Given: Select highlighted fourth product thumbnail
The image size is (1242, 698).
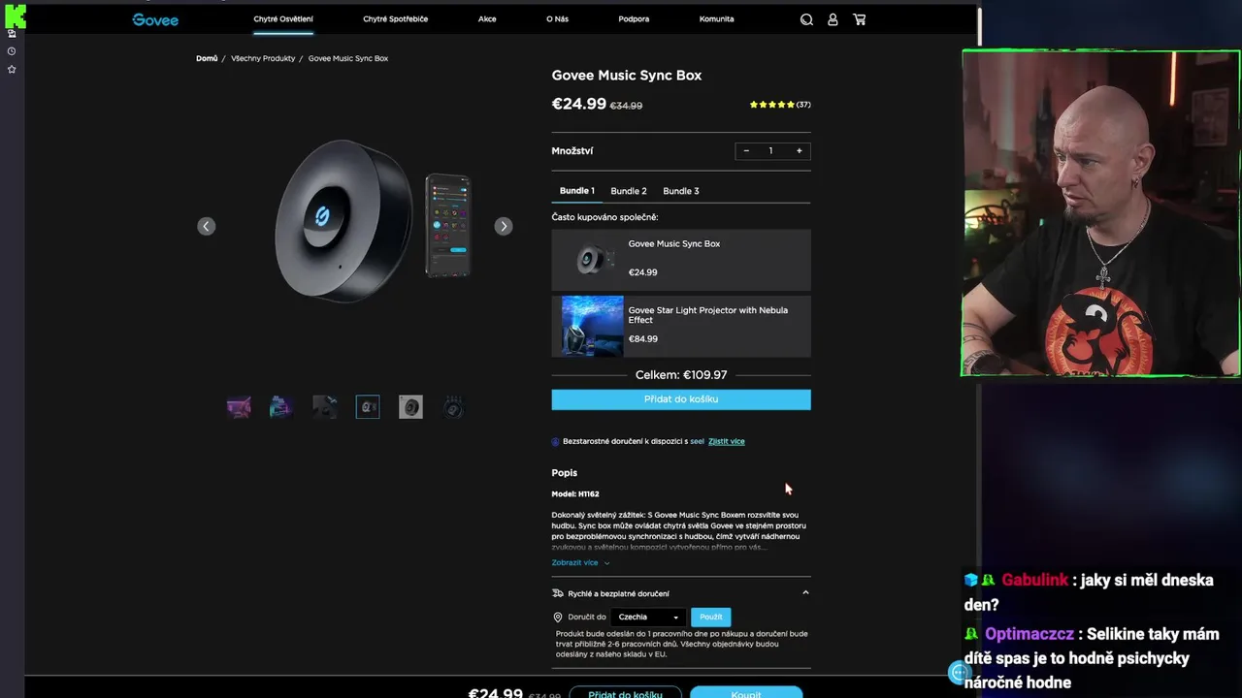Looking at the screenshot, I should [368, 407].
